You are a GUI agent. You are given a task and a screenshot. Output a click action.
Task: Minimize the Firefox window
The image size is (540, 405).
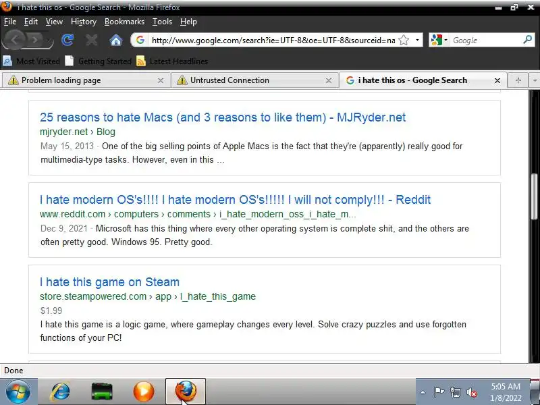coord(498,8)
